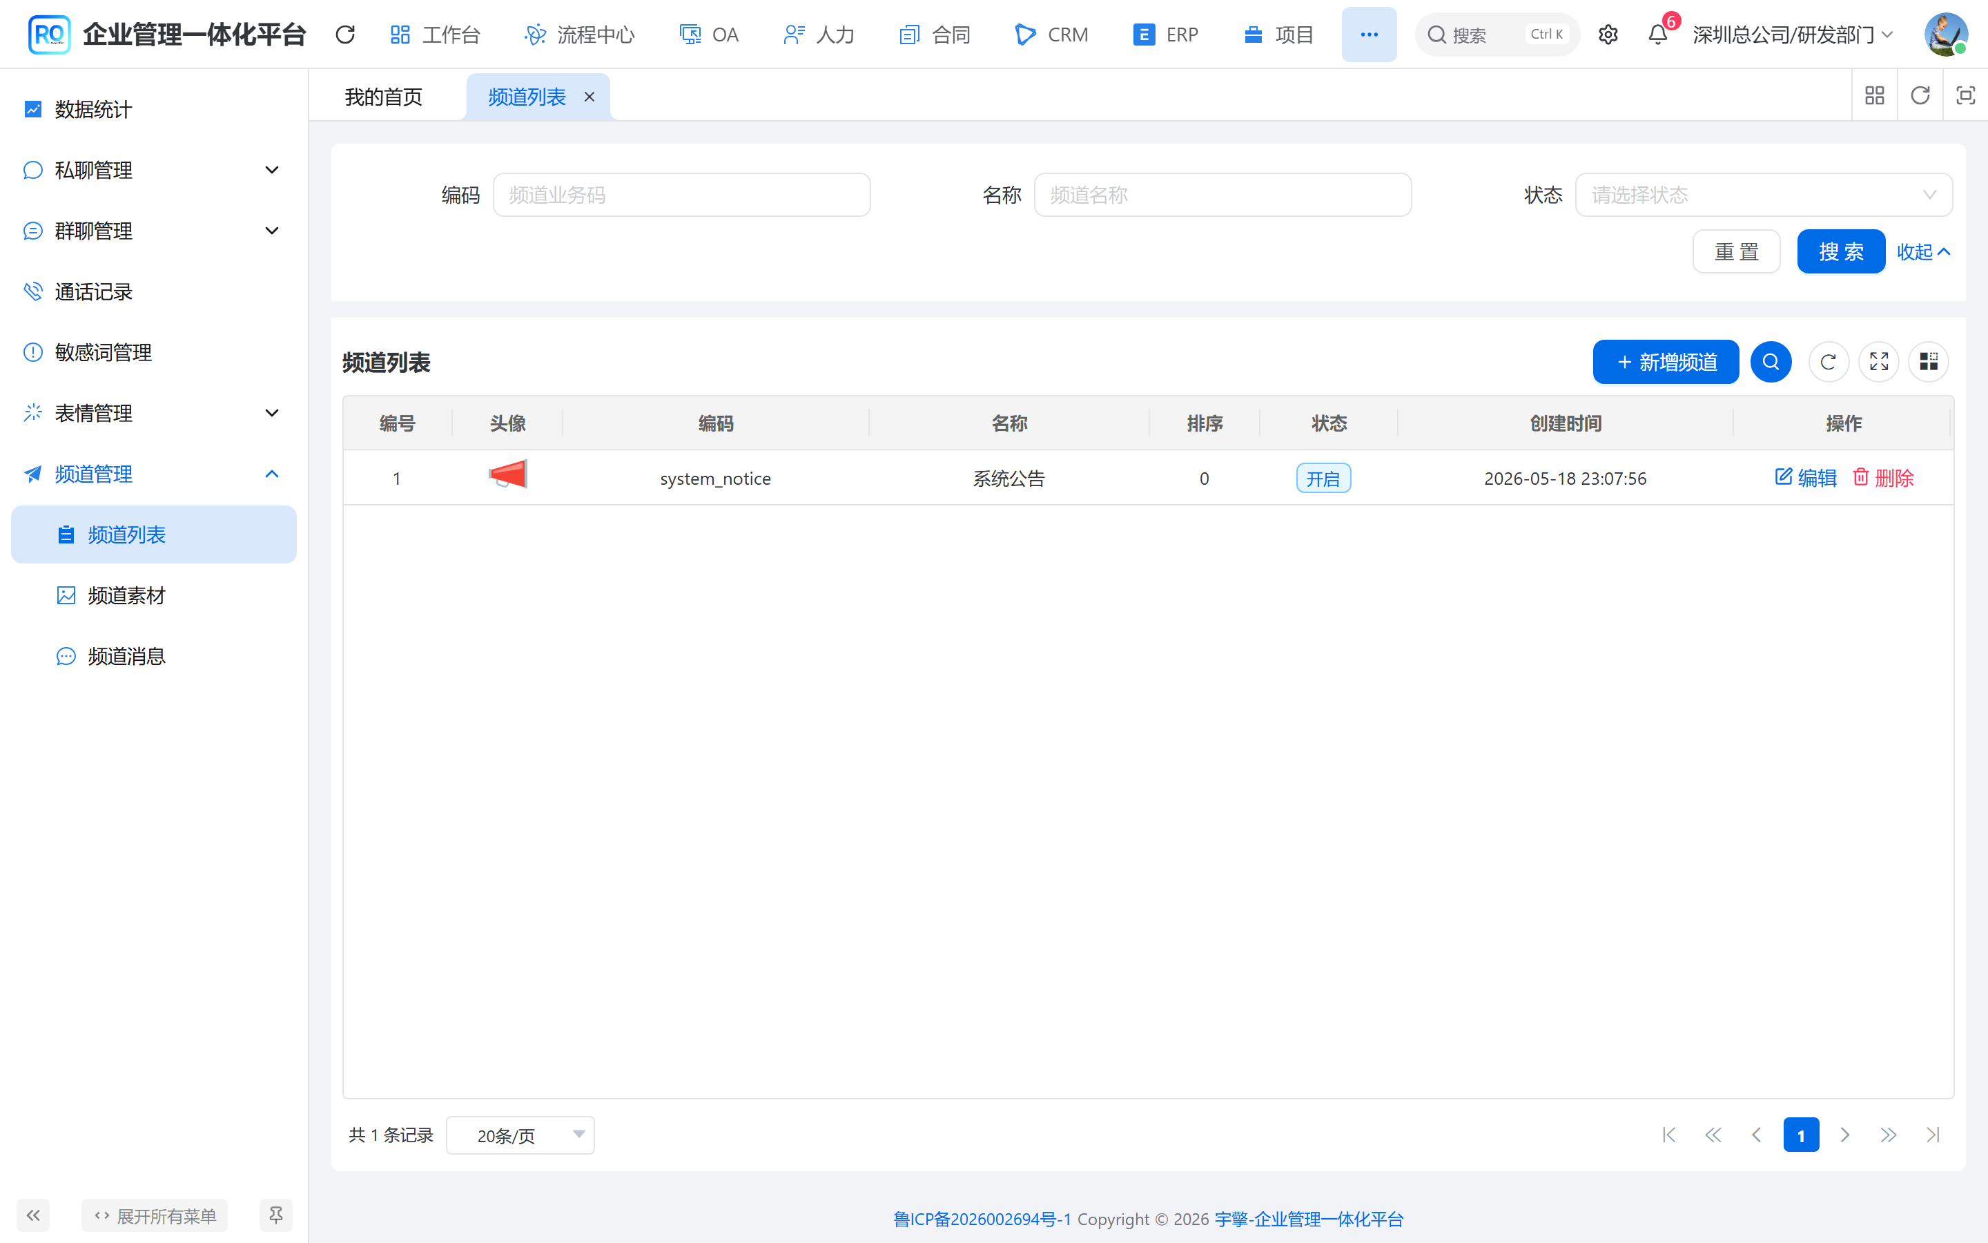Image resolution: width=1988 pixels, height=1243 pixels.
Task: Expand the 深圳总公司/研发部门 dropdown
Action: tap(1793, 35)
